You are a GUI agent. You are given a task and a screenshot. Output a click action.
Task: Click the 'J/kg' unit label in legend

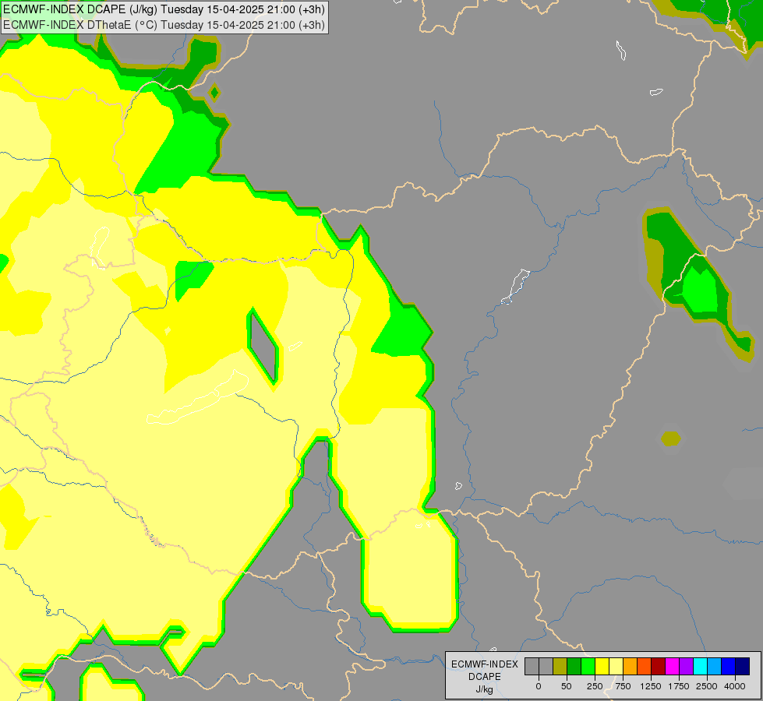(x=484, y=690)
